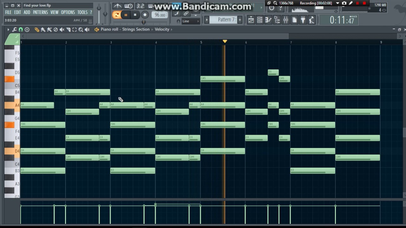Open the ADD menu
Screen dimensions: 406x228
[x=27, y=12]
